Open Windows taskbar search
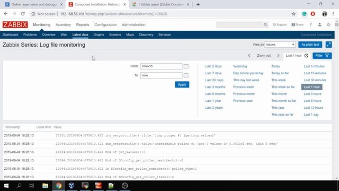 tap(19, 186)
